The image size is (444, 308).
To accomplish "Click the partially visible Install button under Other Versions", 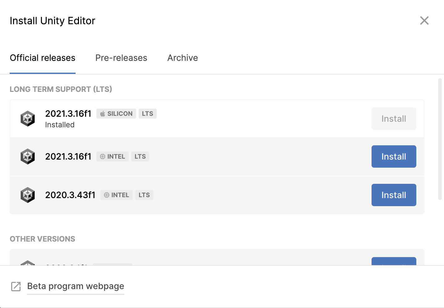I will pyautogui.click(x=394, y=261).
